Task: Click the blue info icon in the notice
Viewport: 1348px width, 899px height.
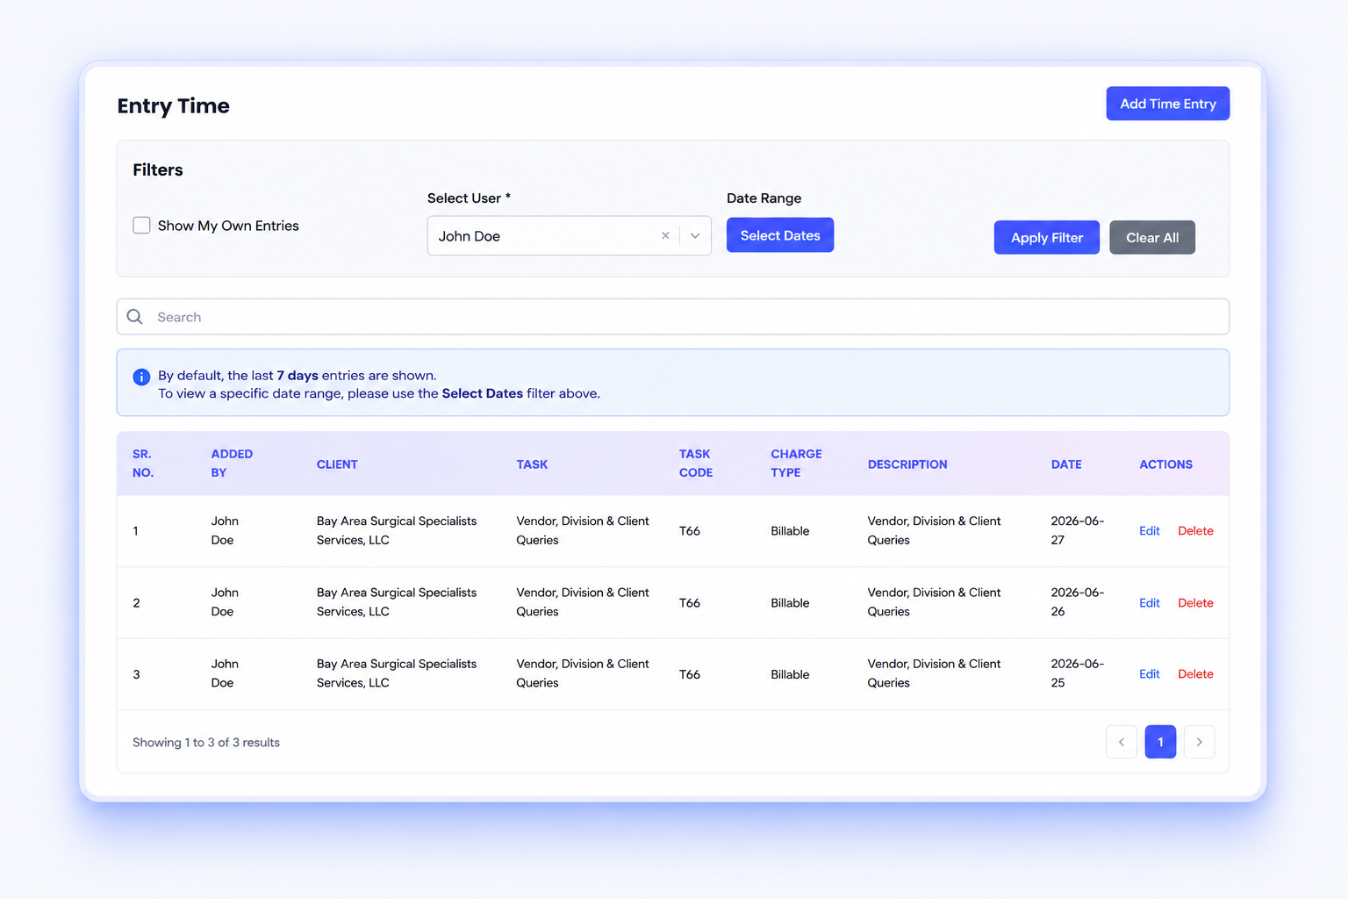Action: tap(141, 377)
